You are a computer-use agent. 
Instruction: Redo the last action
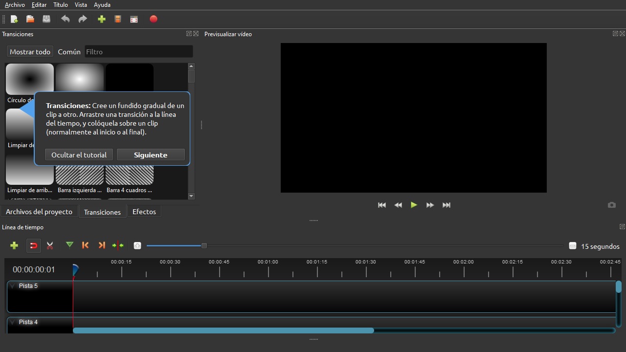(83, 19)
